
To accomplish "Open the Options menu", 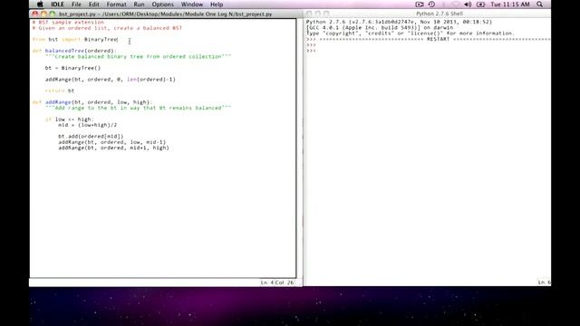I will coord(163,5).
